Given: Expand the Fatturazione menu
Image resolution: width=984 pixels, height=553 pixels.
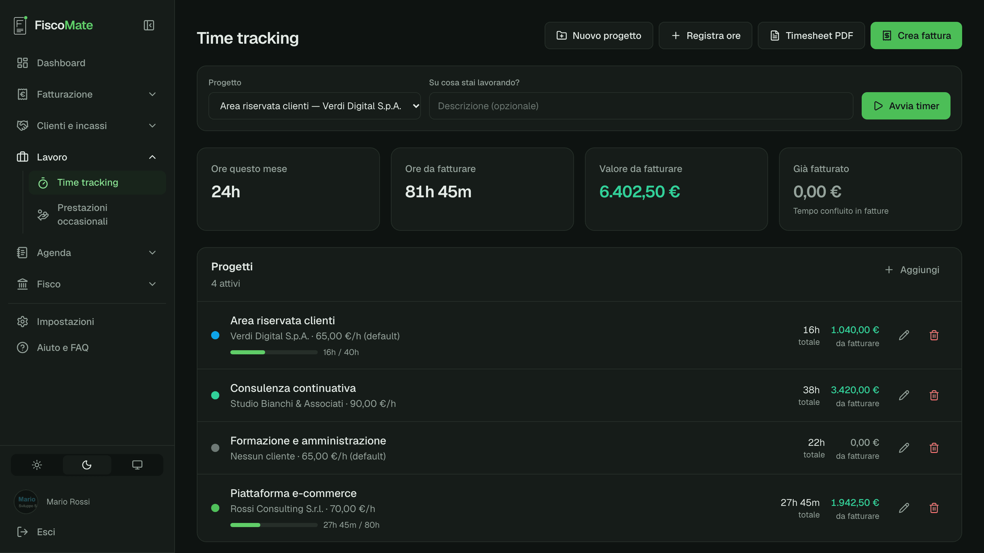Looking at the screenshot, I should [87, 94].
